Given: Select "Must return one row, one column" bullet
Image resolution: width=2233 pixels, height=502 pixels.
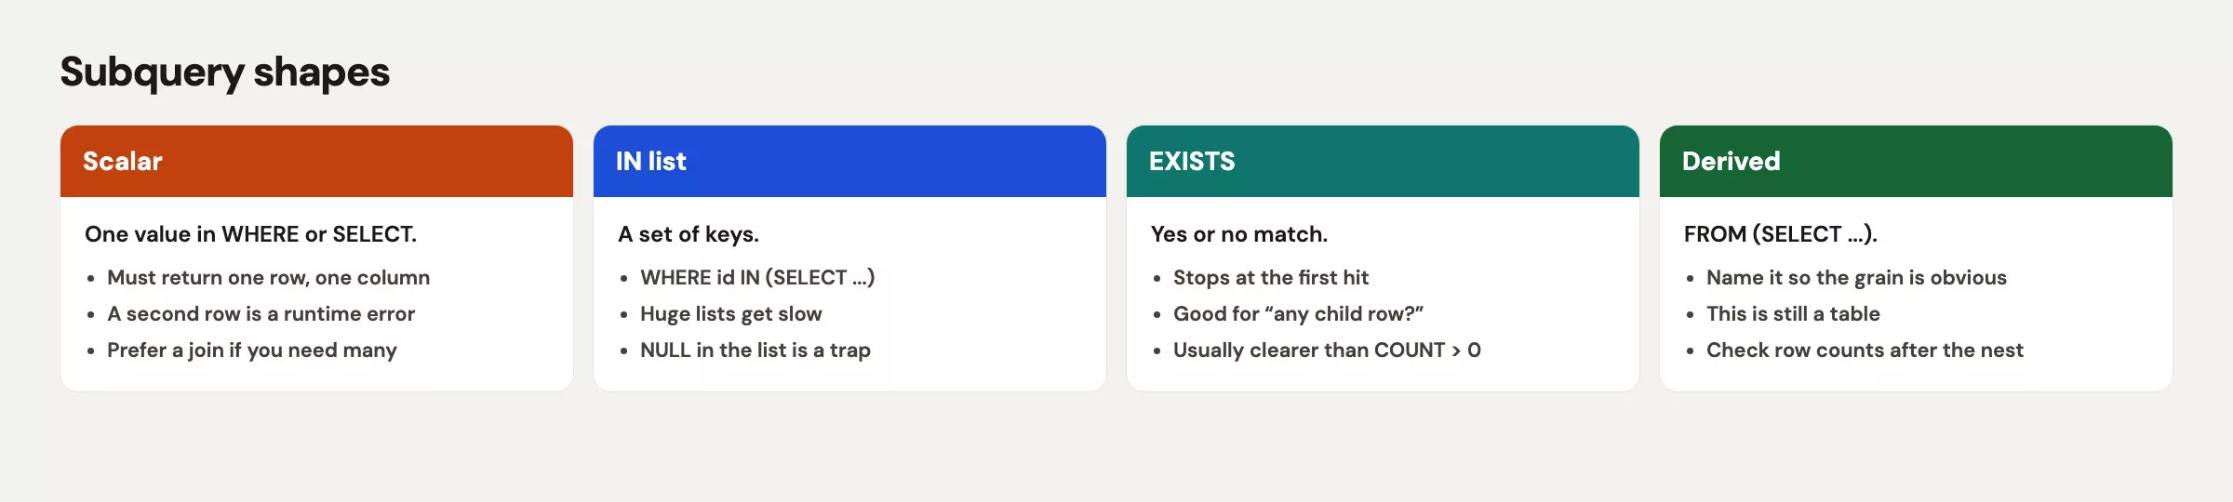Looking at the screenshot, I should click(268, 277).
